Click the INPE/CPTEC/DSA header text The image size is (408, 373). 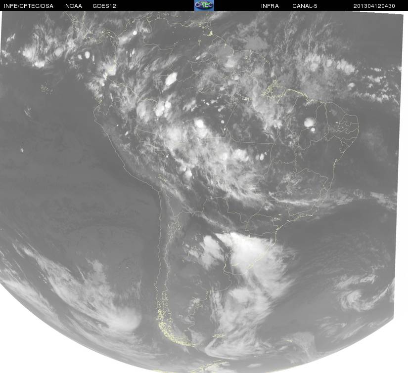29,6
